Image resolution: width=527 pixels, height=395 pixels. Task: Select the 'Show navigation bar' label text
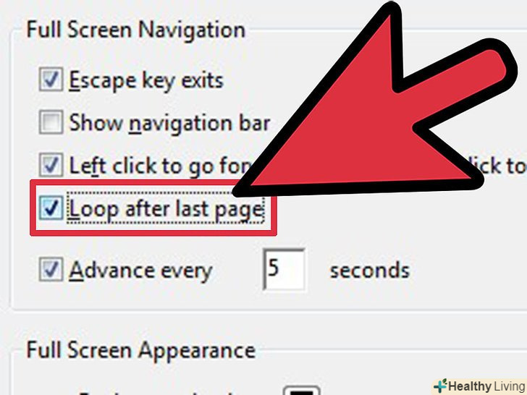(169, 123)
